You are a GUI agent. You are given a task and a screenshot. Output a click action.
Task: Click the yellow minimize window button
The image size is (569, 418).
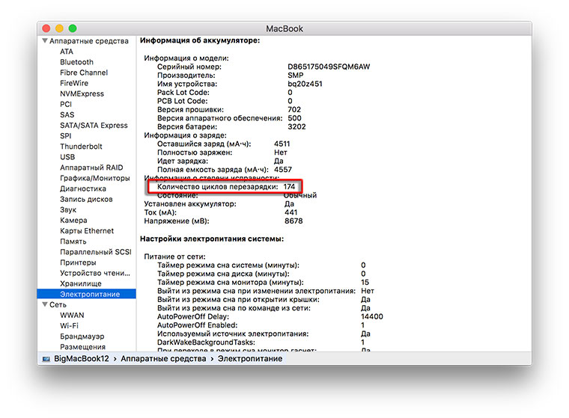point(59,28)
